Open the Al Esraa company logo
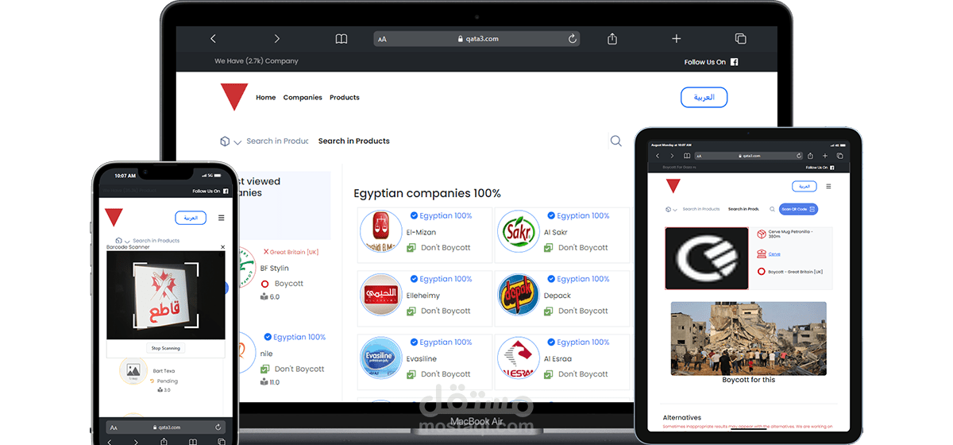Image resolution: width=953 pixels, height=445 pixels. 518,358
